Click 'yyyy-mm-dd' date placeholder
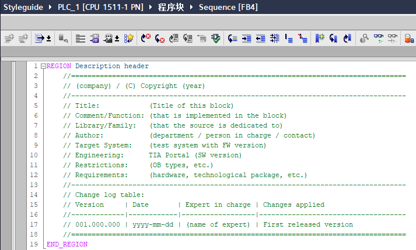Screen dimensions: 416x250 click(153, 225)
